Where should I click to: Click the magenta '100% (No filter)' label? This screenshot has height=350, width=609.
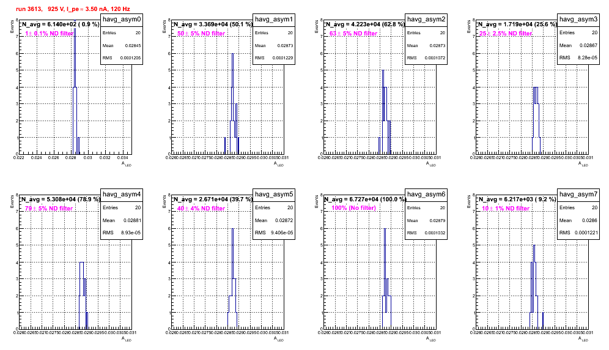(353, 208)
